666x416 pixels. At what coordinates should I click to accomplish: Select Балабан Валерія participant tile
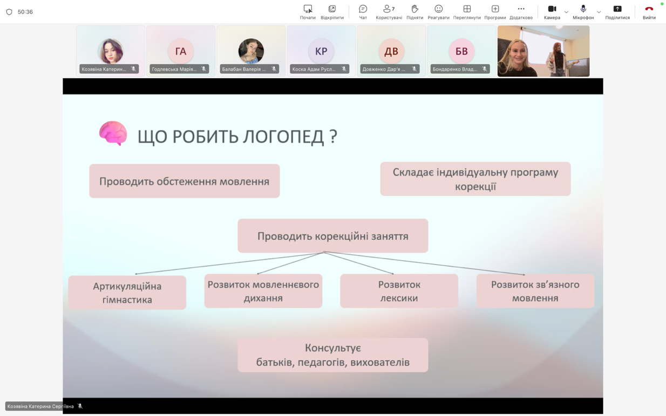coord(251,51)
